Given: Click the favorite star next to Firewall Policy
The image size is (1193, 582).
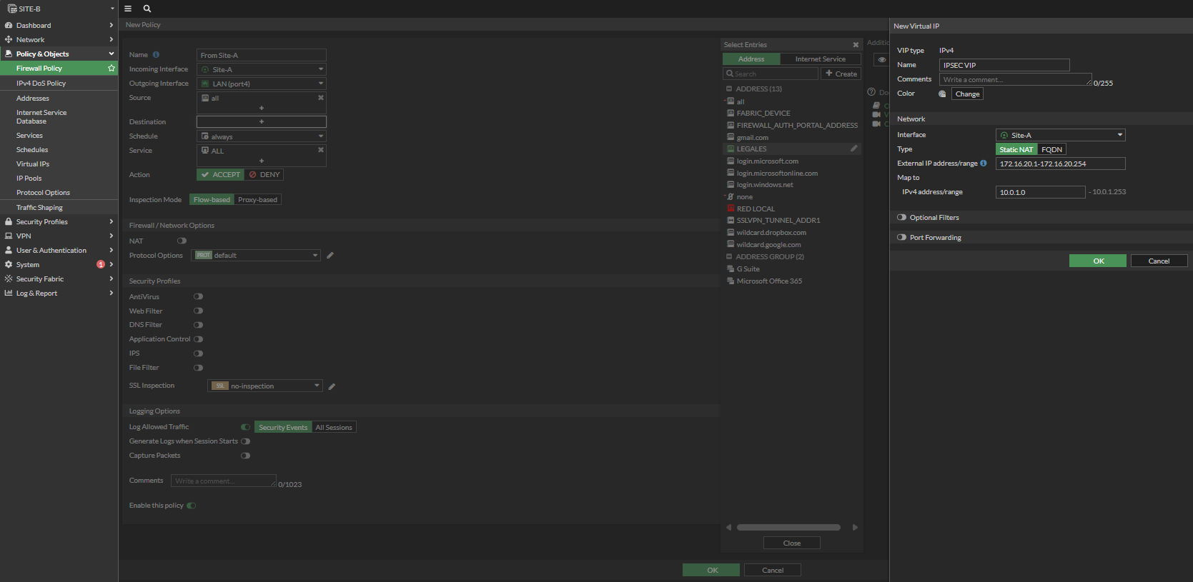Looking at the screenshot, I should point(112,69).
